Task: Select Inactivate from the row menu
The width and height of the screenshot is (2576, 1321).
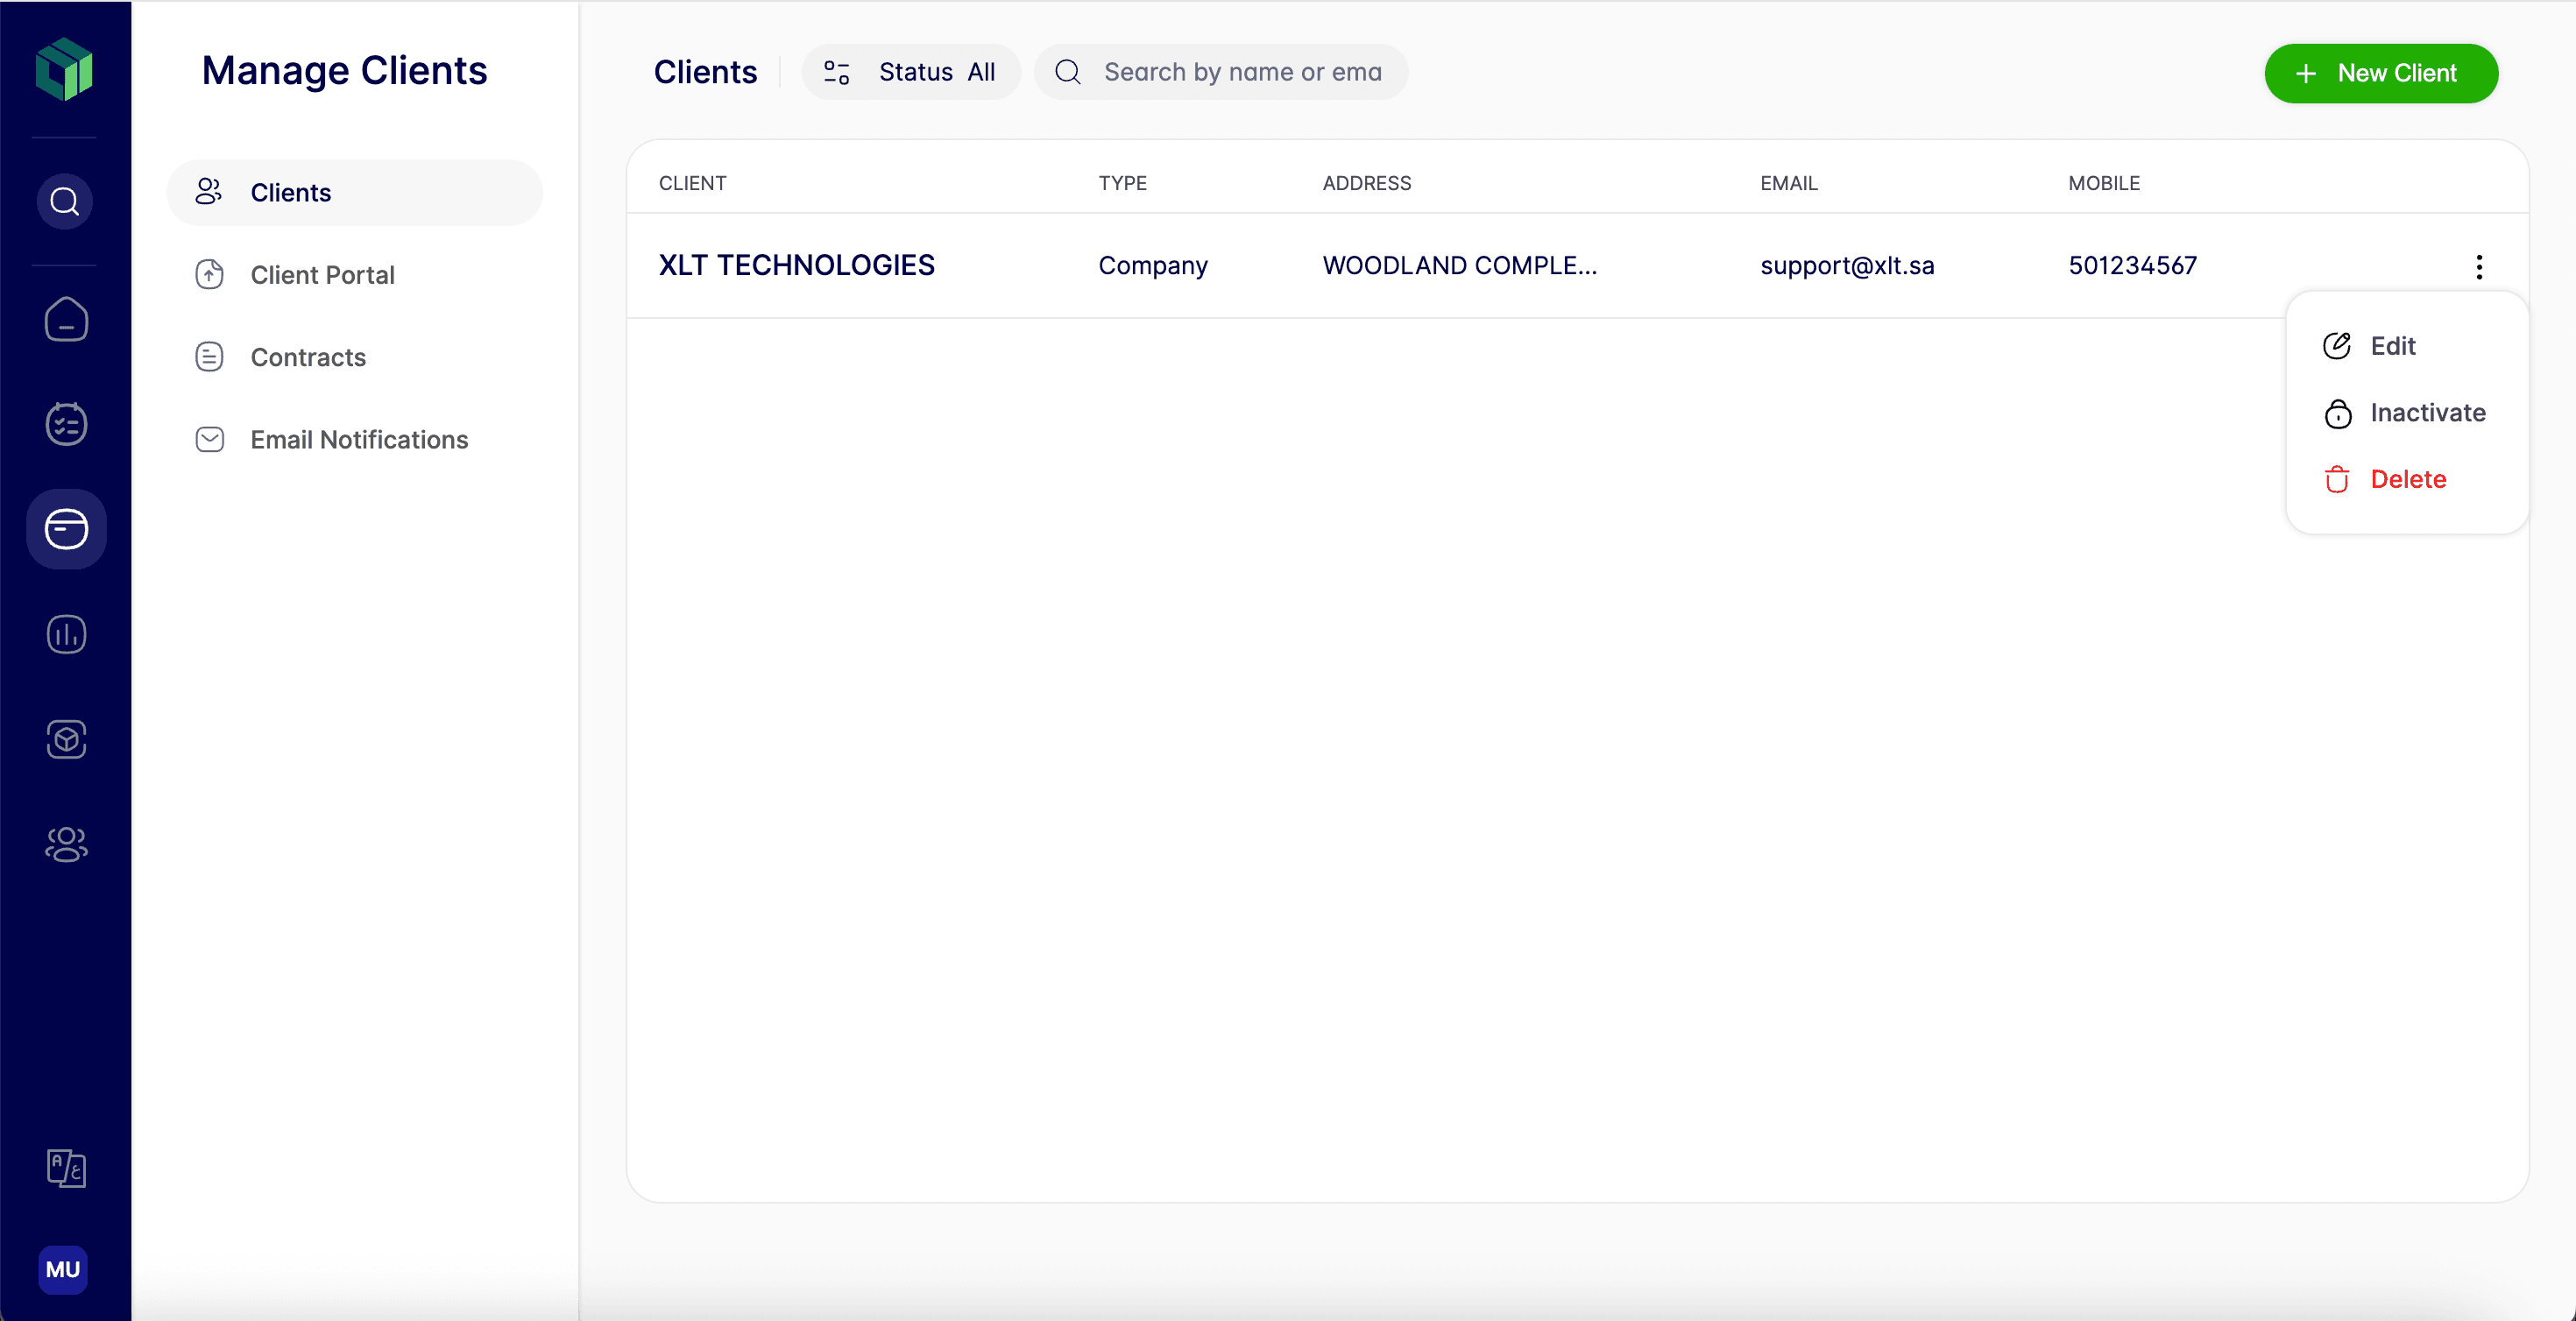Action: [x=2426, y=413]
